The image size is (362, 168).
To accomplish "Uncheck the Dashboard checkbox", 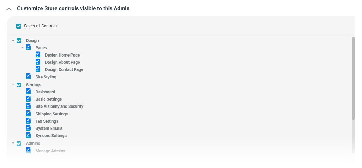I will coord(28,92).
